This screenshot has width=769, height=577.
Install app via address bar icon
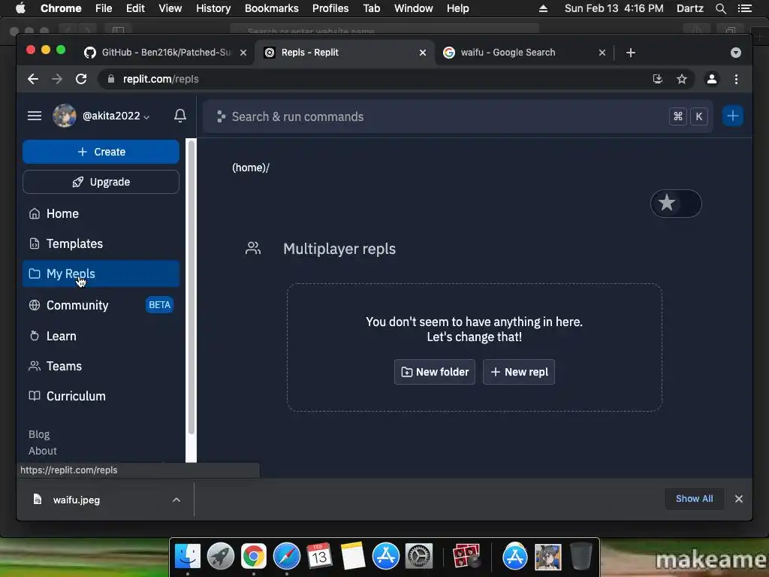658,79
